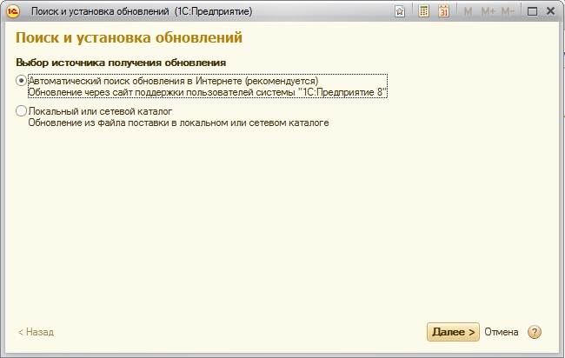The width and height of the screenshot is (565, 358).
Task: Click the 1C application logo icon
Action: point(12,11)
